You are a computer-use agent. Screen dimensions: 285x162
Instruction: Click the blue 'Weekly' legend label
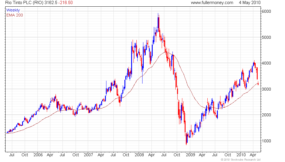pos(13,10)
